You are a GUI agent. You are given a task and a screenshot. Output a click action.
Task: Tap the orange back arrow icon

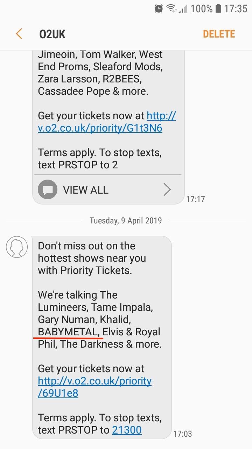(x=19, y=34)
